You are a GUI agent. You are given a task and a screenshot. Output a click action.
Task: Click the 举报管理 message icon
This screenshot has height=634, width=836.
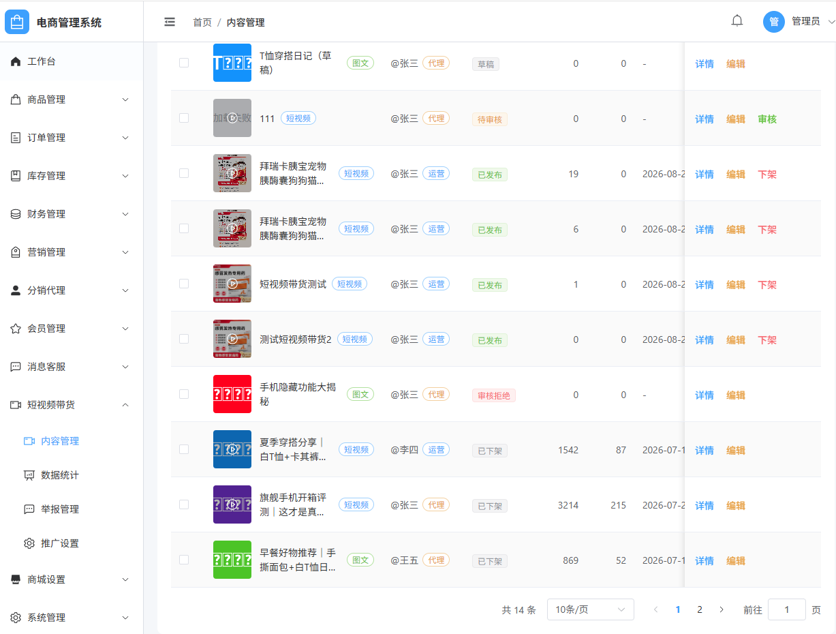pos(29,509)
